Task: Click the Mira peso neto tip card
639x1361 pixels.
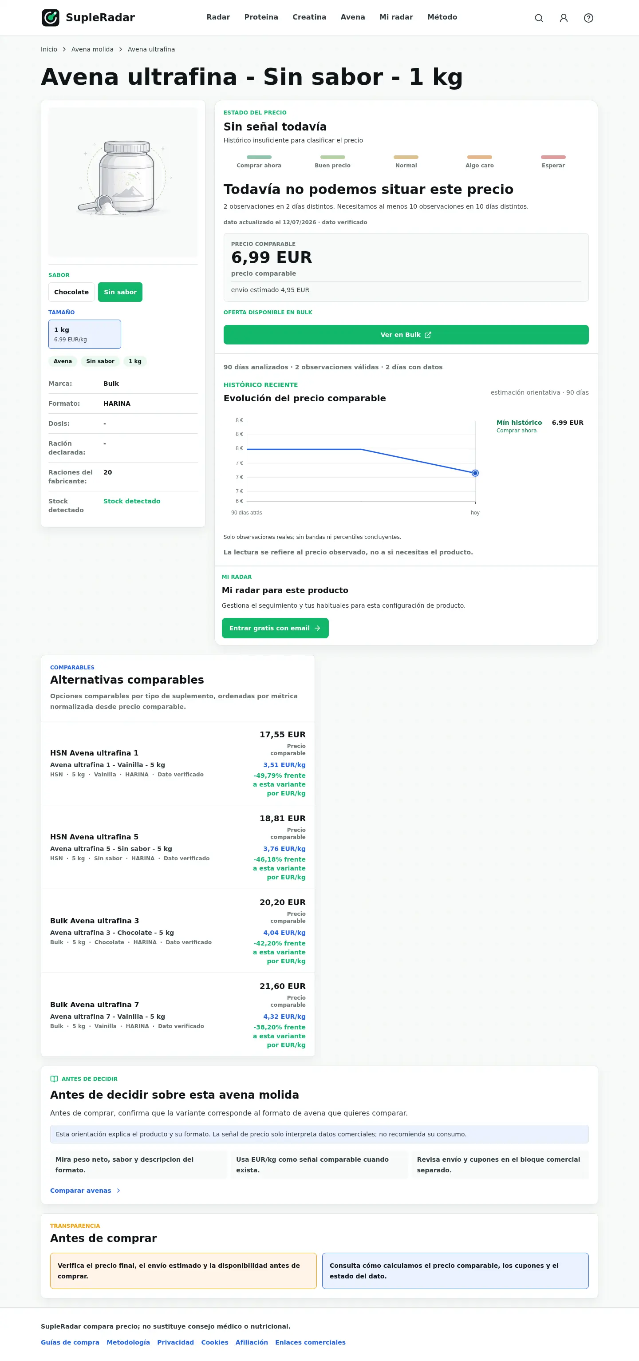Action: [138, 1164]
